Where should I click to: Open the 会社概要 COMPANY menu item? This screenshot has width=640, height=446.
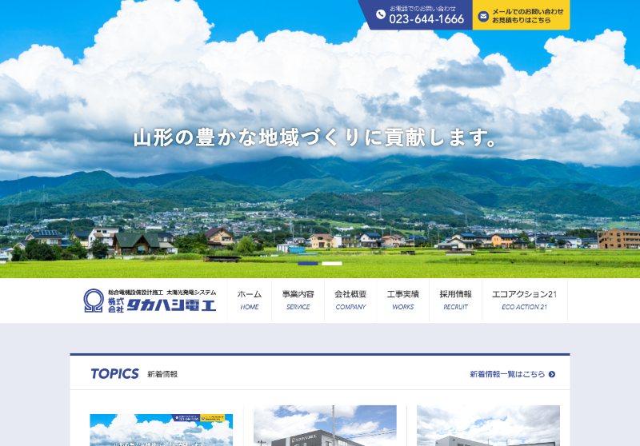coord(350,300)
